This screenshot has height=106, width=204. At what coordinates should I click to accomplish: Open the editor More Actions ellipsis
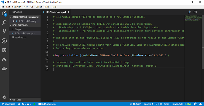(x=201, y=12)
